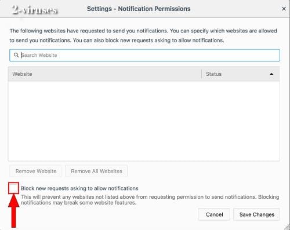The image size is (290, 230).
Task: Click the Remove Website button
Action: point(36,171)
